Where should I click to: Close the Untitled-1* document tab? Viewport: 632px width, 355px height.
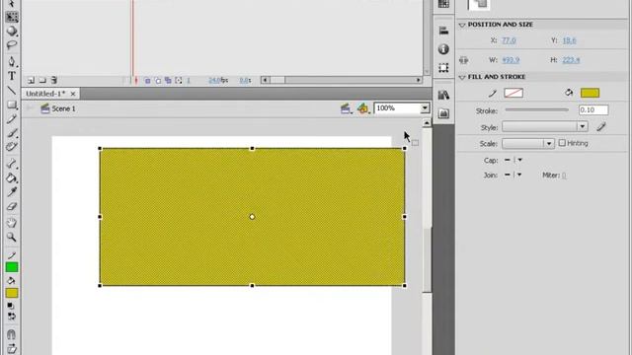click(73, 94)
